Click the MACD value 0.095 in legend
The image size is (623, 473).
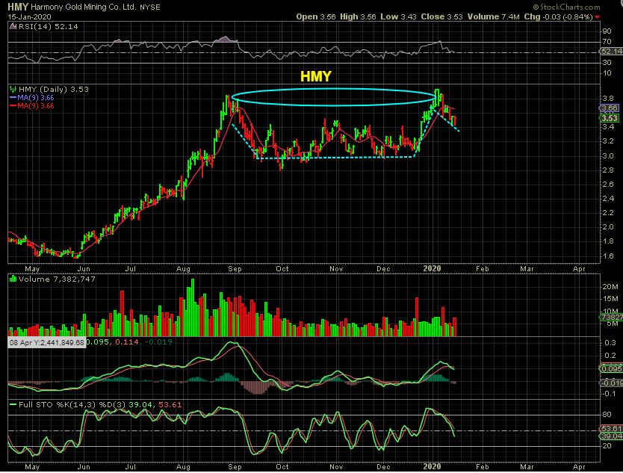(99, 341)
